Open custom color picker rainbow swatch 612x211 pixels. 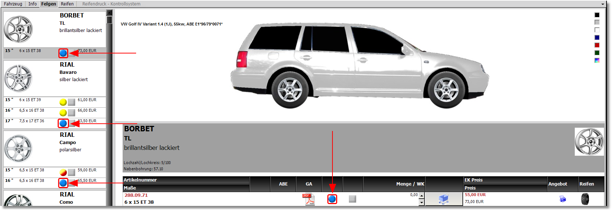597,60
